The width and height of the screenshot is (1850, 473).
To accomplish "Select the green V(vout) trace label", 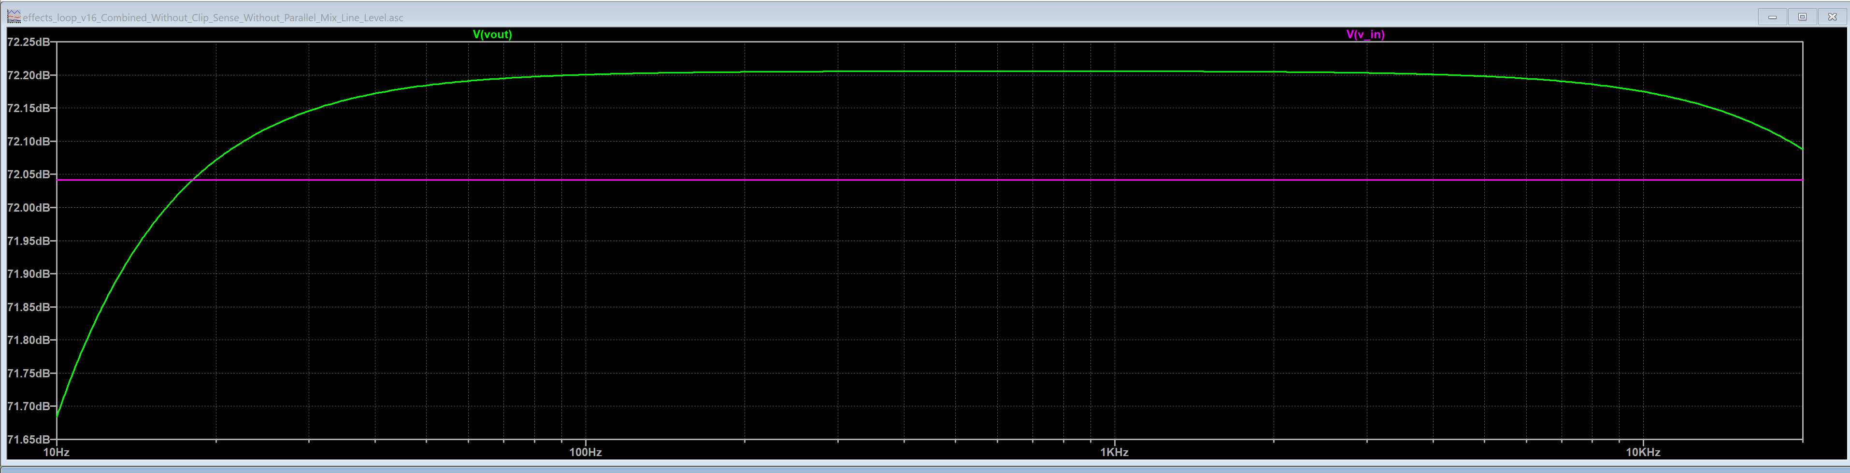I will click(492, 34).
